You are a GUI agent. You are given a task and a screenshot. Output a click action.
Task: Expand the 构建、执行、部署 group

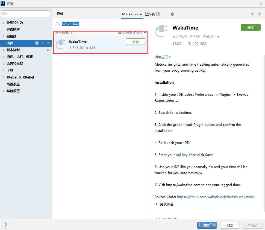pyautogui.click(x=4, y=57)
